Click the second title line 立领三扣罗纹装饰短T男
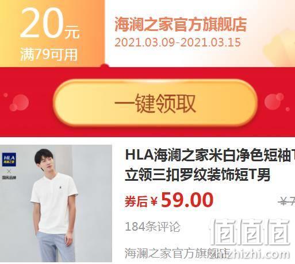This screenshot has height=264, width=295. (x=197, y=174)
